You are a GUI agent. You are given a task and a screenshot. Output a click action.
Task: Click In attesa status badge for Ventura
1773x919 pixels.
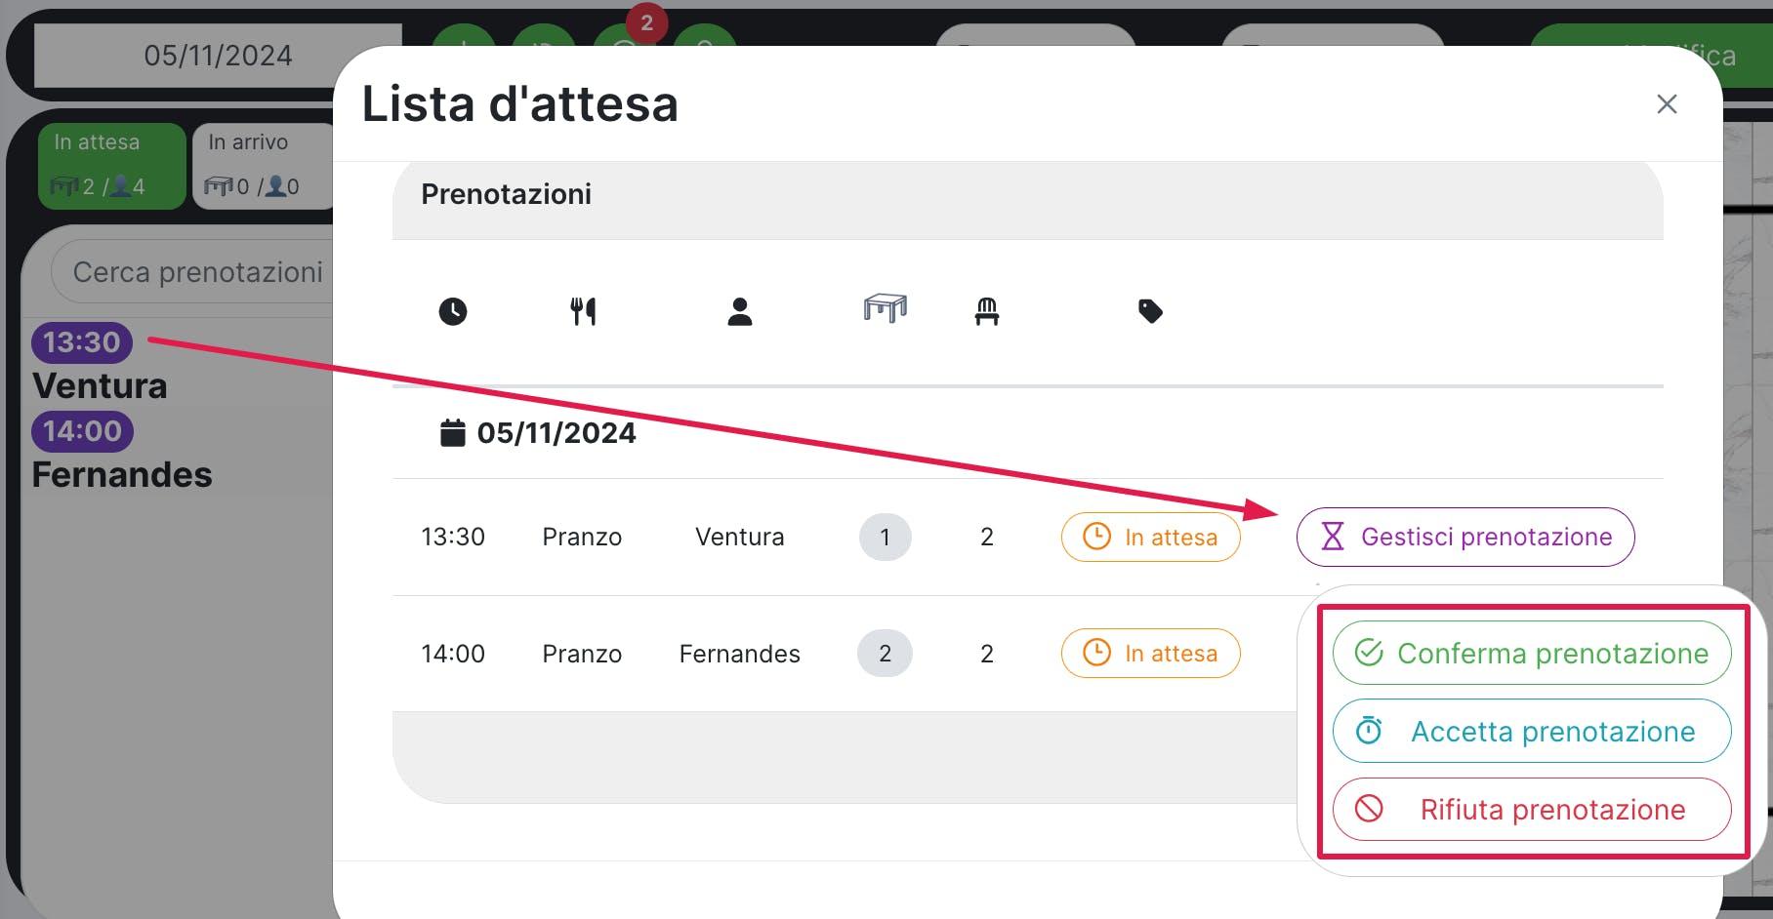tap(1150, 537)
